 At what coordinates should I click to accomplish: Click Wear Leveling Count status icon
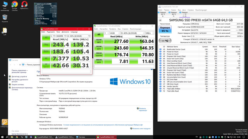pos(160,61)
